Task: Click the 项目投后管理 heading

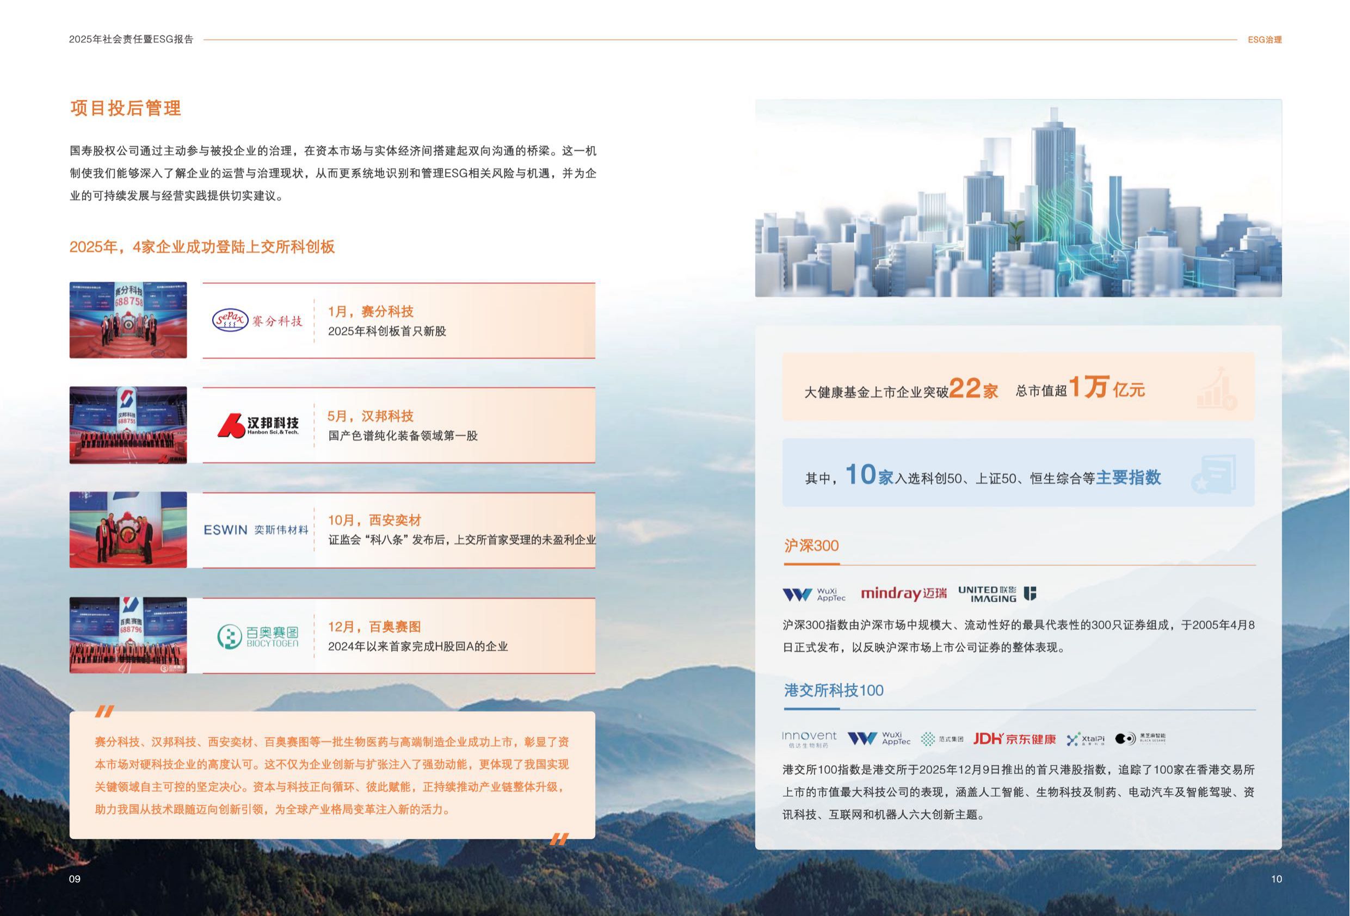Action: pyautogui.click(x=126, y=108)
